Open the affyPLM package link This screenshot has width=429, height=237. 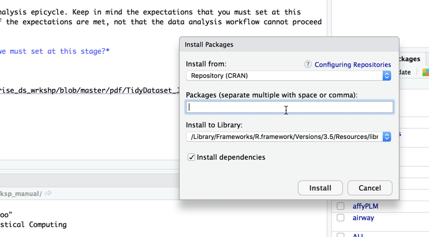(x=365, y=206)
